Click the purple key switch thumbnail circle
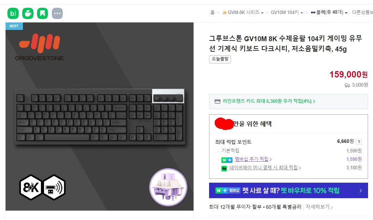Viewport: 373px width, 220px height. coord(169,187)
